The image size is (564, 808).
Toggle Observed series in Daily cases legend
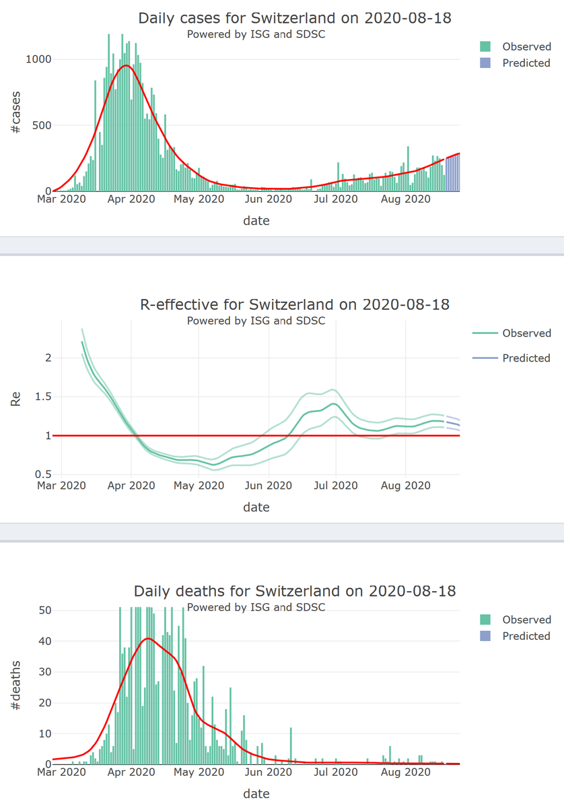[x=516, y=46]
